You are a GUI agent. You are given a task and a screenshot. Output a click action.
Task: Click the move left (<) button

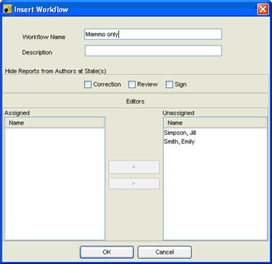point(134,167)
